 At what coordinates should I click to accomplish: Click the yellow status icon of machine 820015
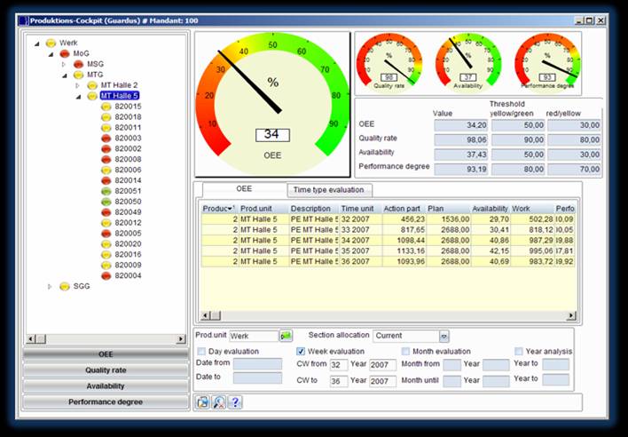(x=106, y=107)
